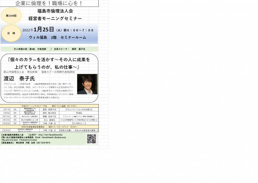The image size is (258, 183).
Task: Click the venue text ウィル福島 2階 セミナールーム
Action: click(57, 38)
